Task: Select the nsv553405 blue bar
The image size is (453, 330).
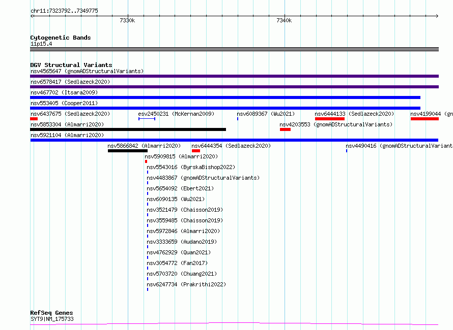Action: tap(225, 108)
